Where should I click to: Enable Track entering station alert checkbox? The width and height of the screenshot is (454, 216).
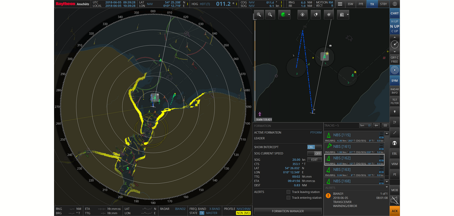(288, 198)
